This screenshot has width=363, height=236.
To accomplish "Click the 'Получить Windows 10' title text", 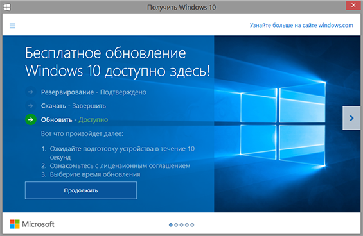I will 181,8.
